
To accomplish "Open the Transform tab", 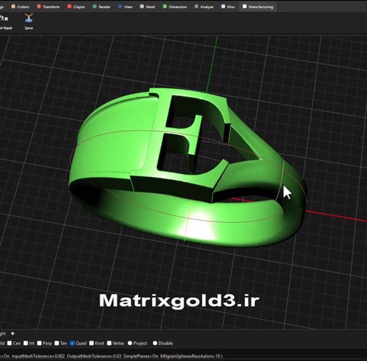I will tap(48, 7).
